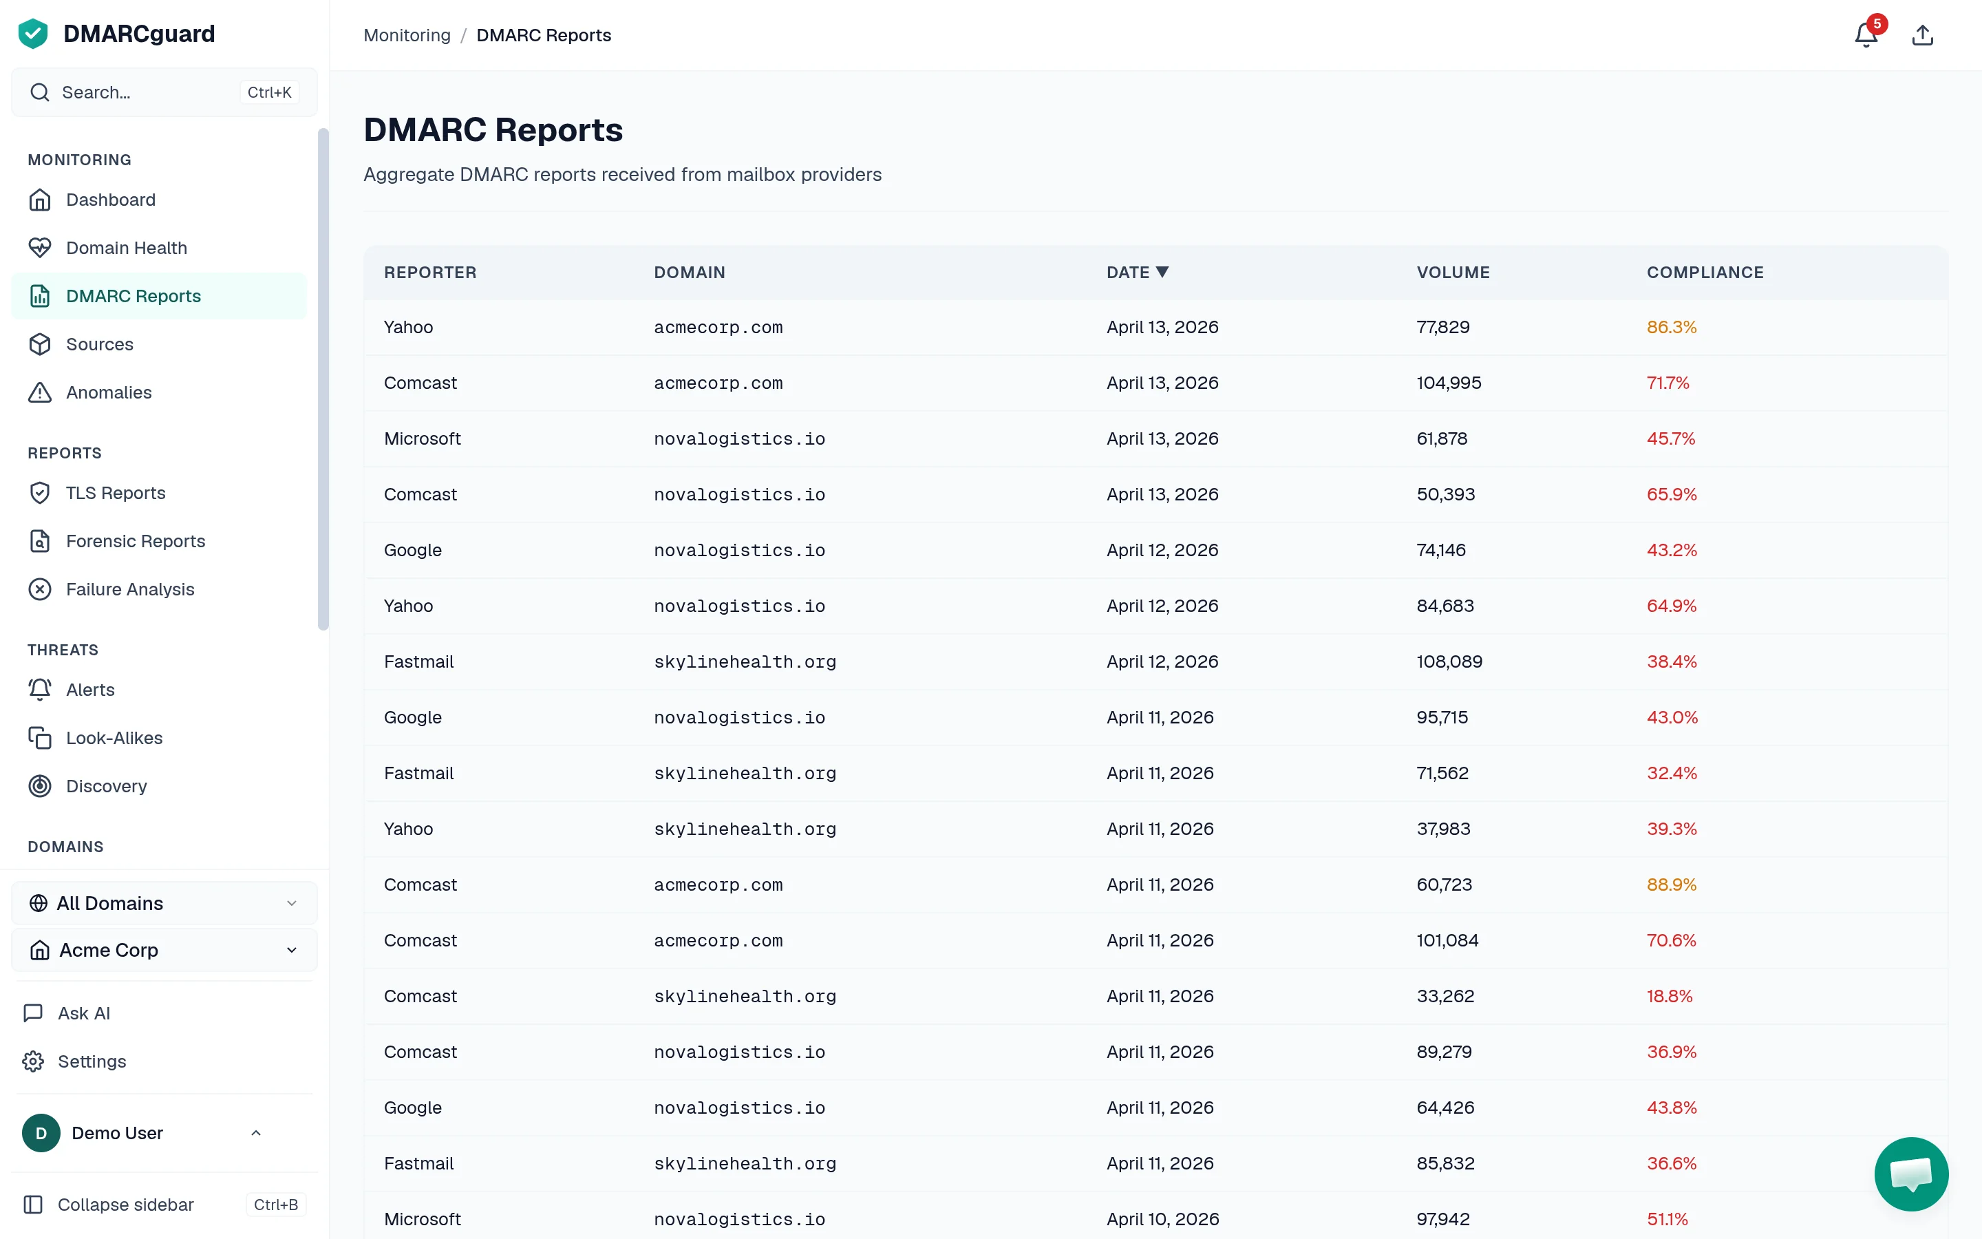The width and height of the screenshot is (1982, 1239).
Task: Open Discovery
Action: (159, 786)
